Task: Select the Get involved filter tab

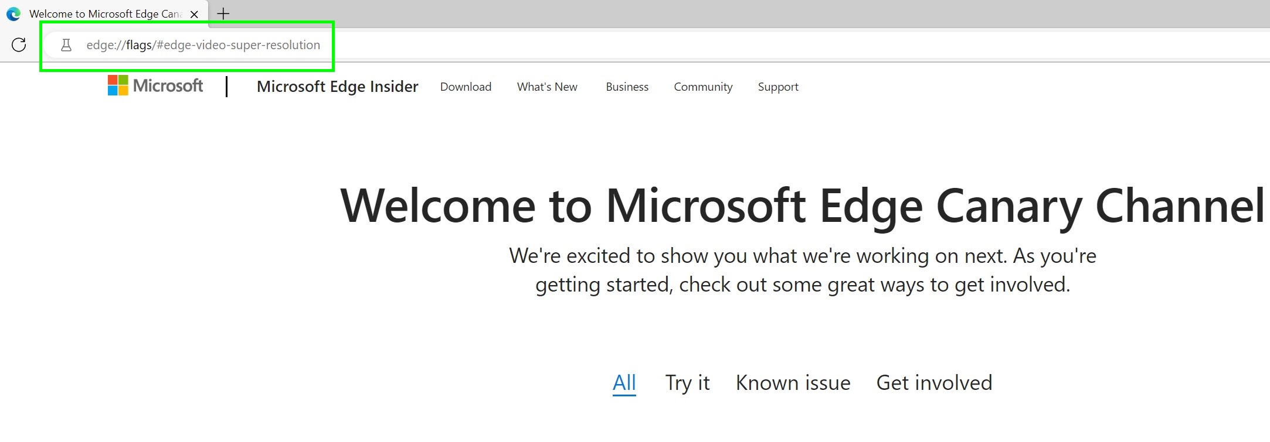Action: point(934,383)
